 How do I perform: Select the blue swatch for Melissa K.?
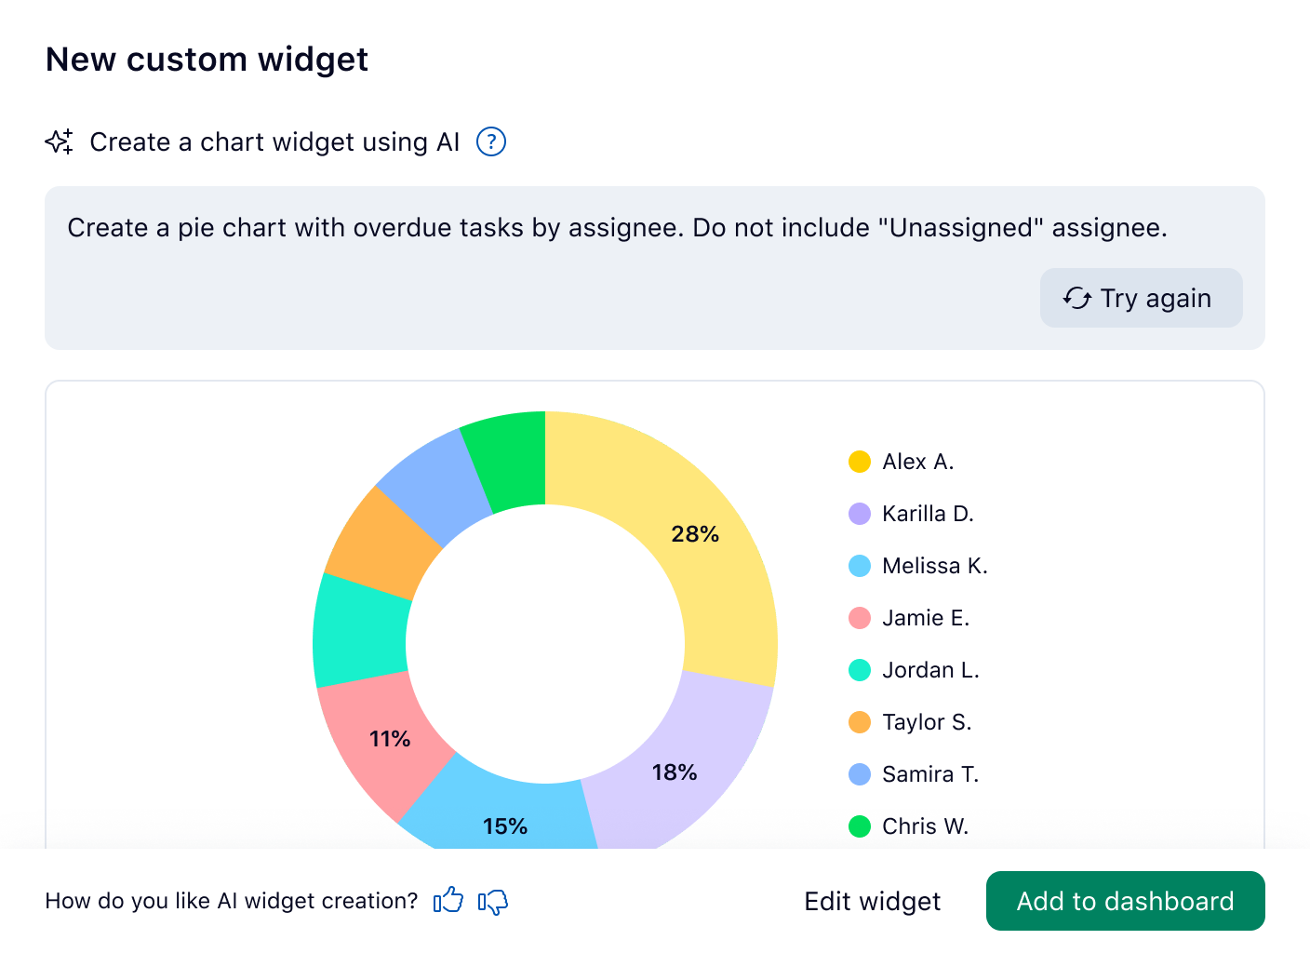pyautogui.click(x=859, y=565)
